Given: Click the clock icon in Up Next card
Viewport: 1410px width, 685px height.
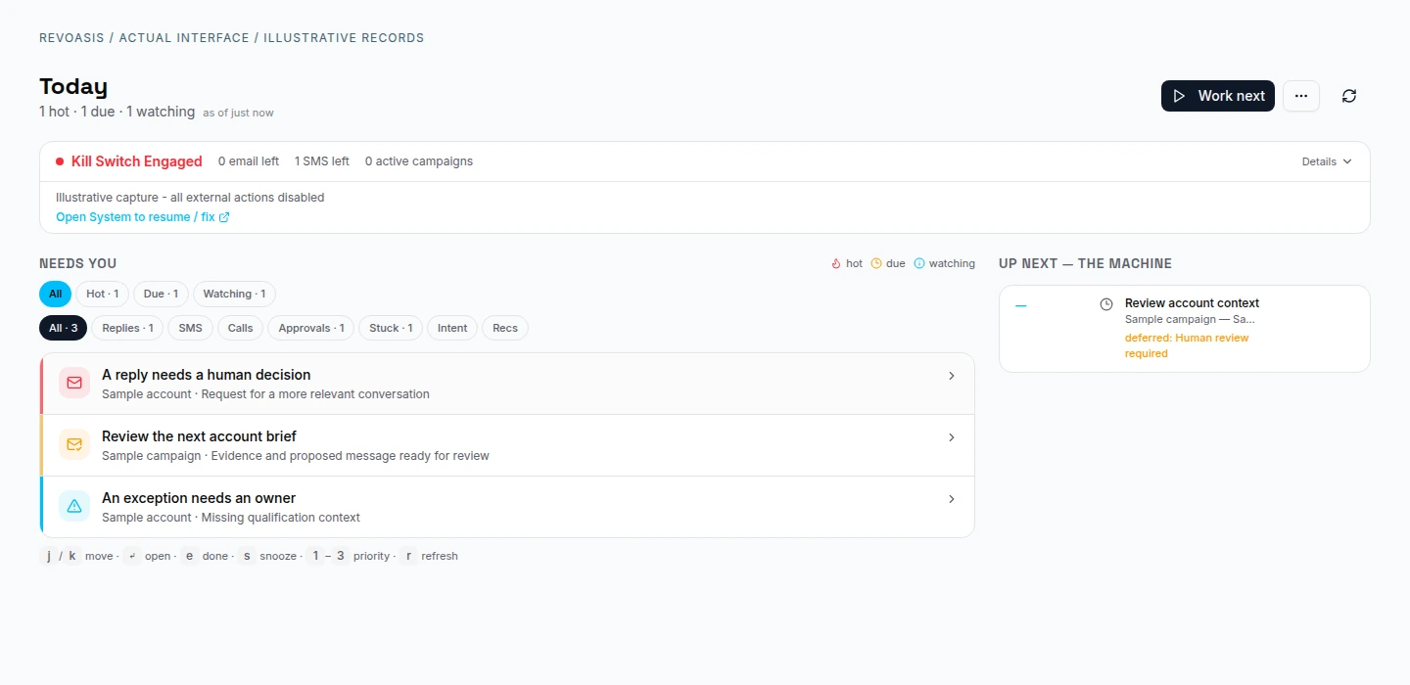Looking at the screenshot, I should click(1106, 304).
